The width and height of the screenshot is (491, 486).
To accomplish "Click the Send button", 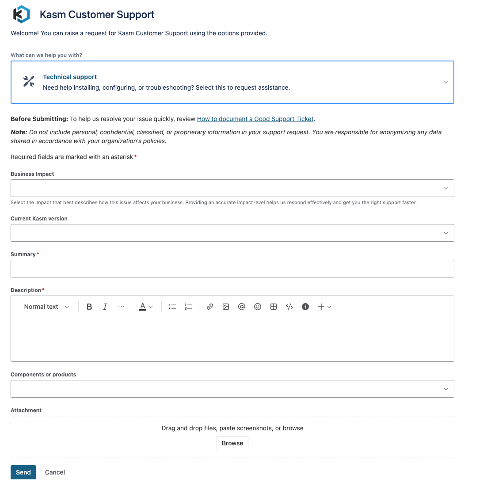I will [x=23, y=472].
